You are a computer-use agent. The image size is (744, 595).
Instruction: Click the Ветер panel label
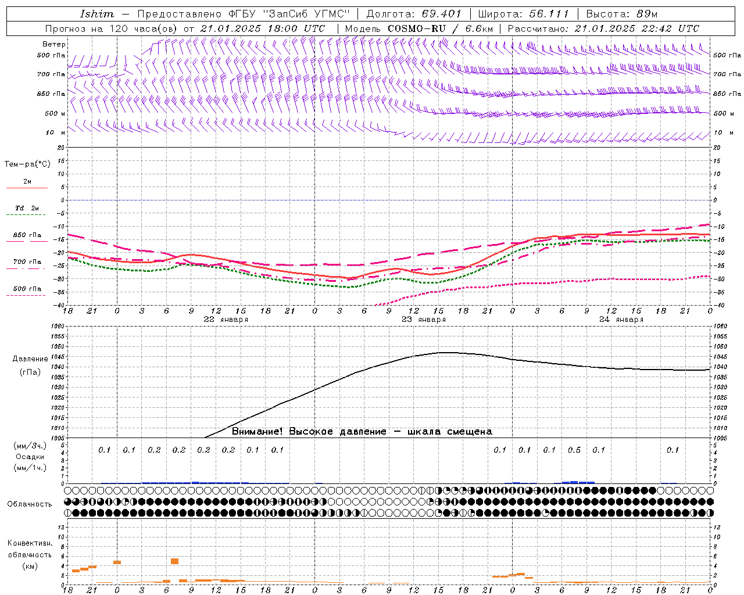point(54,44)
